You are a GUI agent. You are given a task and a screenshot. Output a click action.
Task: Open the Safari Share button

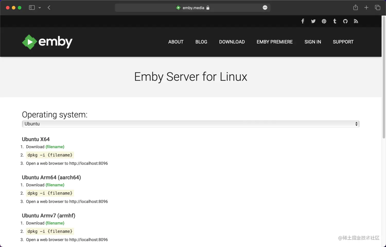tap(356, 7)
